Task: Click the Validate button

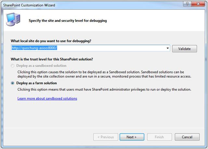Action: [x=185, y=49]
